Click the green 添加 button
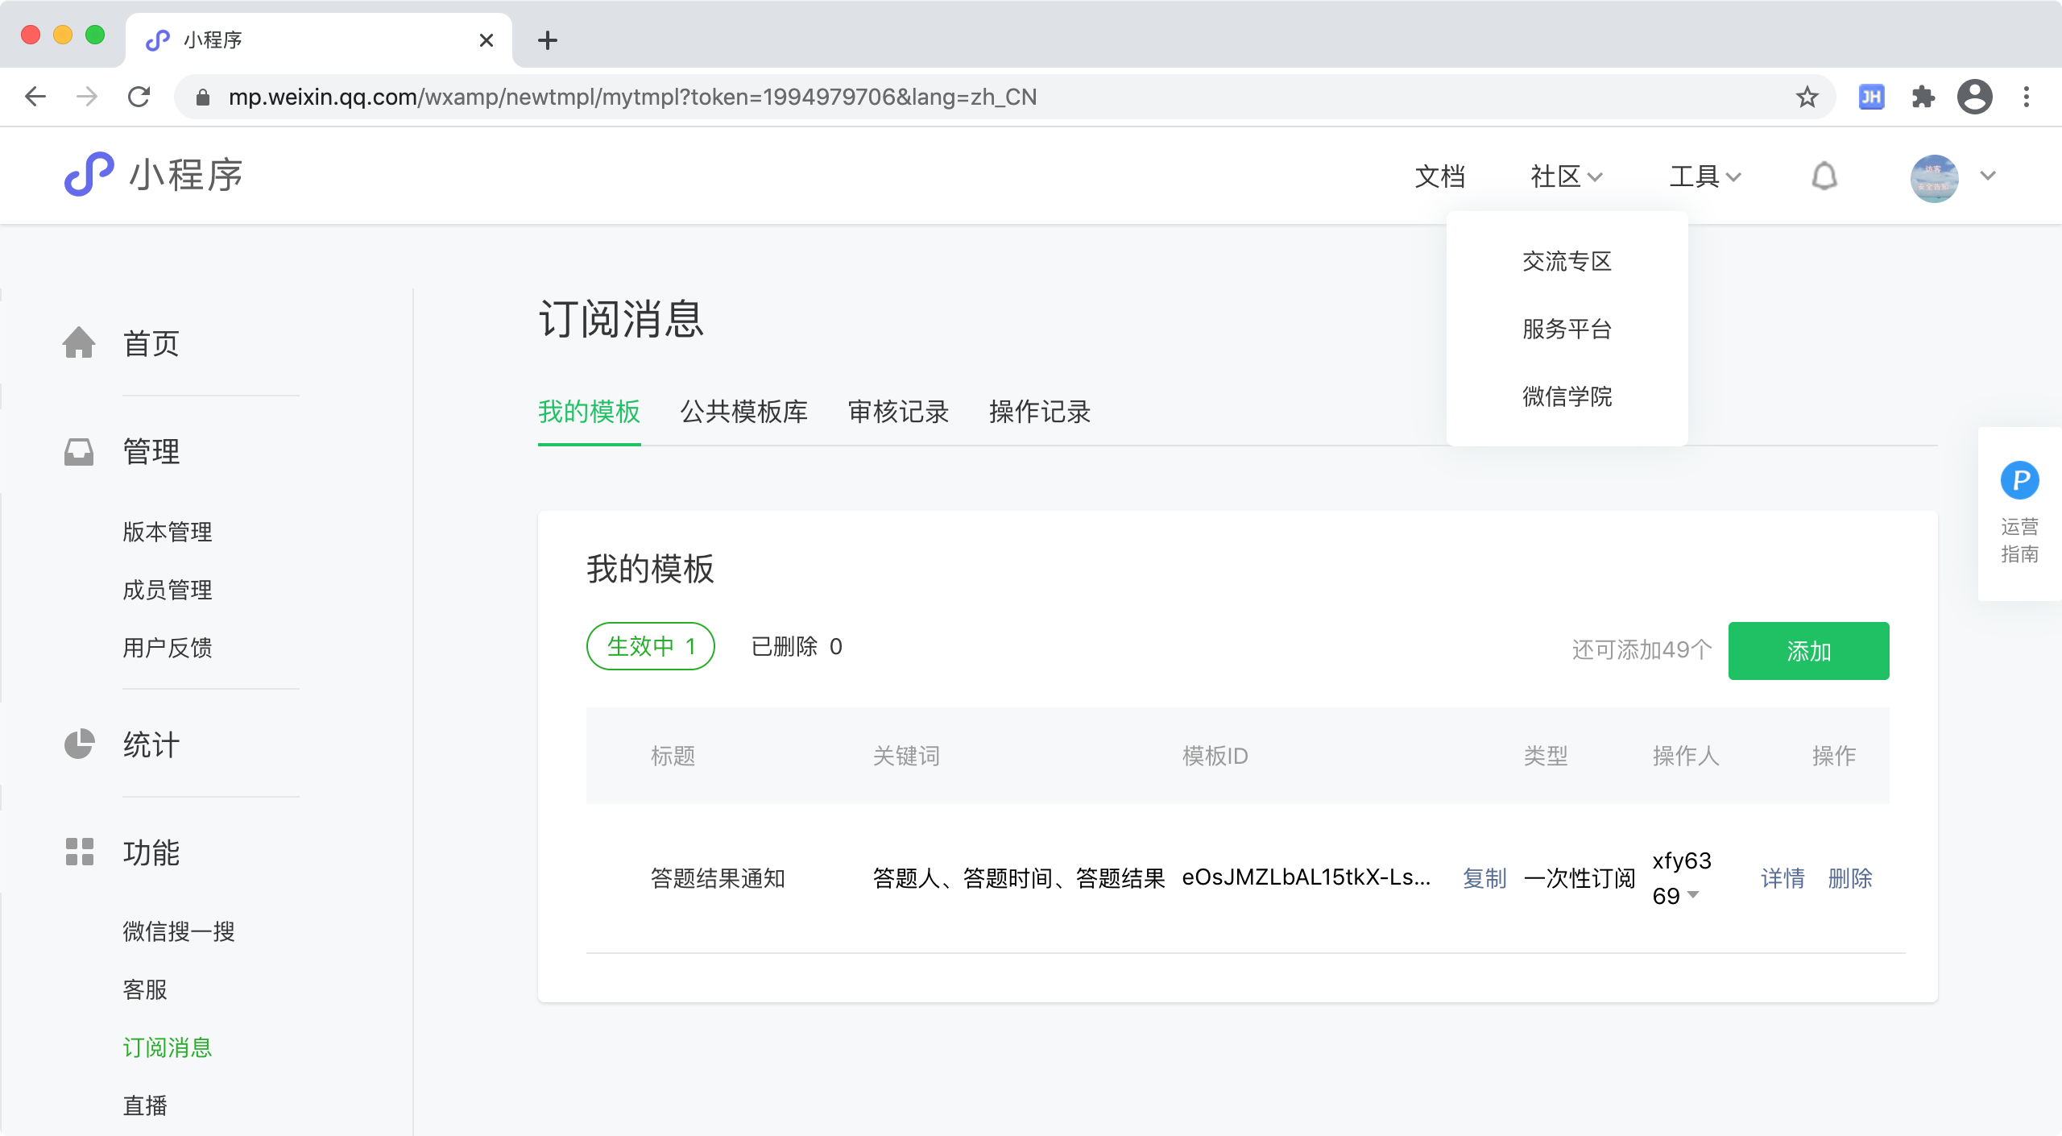The height and width of the screenshot is (1136, 2062). pos(1808,651)
